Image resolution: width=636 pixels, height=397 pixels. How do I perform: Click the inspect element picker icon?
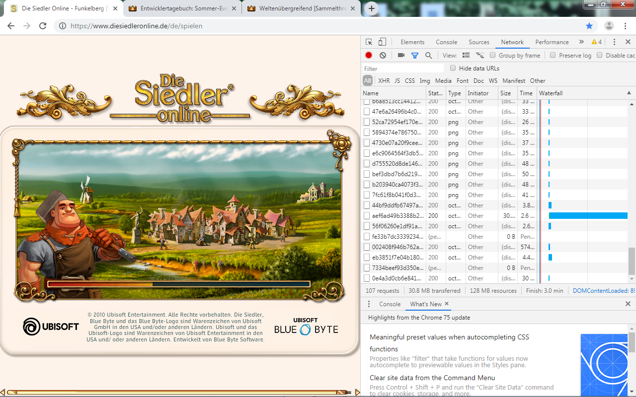coord(369,42)
